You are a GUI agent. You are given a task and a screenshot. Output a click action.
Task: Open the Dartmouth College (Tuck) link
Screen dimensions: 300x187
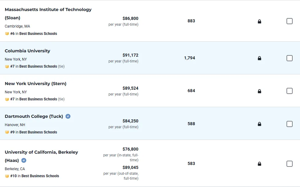click(x=34, y=116)
